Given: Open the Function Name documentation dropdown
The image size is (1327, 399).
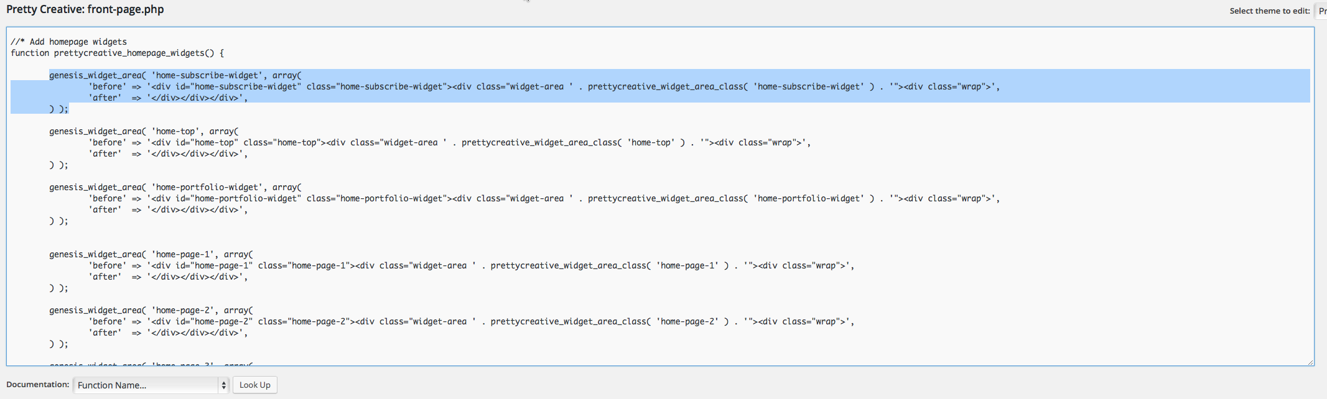Looking at the screenshot, I should pyautogui.click(x=151, y=385).
